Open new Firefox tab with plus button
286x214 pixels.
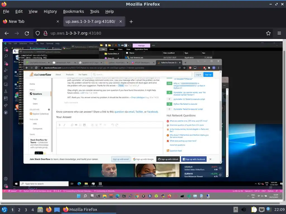click(x=131, y=22)
